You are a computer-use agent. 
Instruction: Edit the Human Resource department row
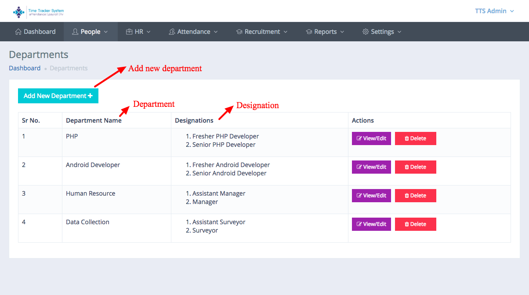coord(371,196)
